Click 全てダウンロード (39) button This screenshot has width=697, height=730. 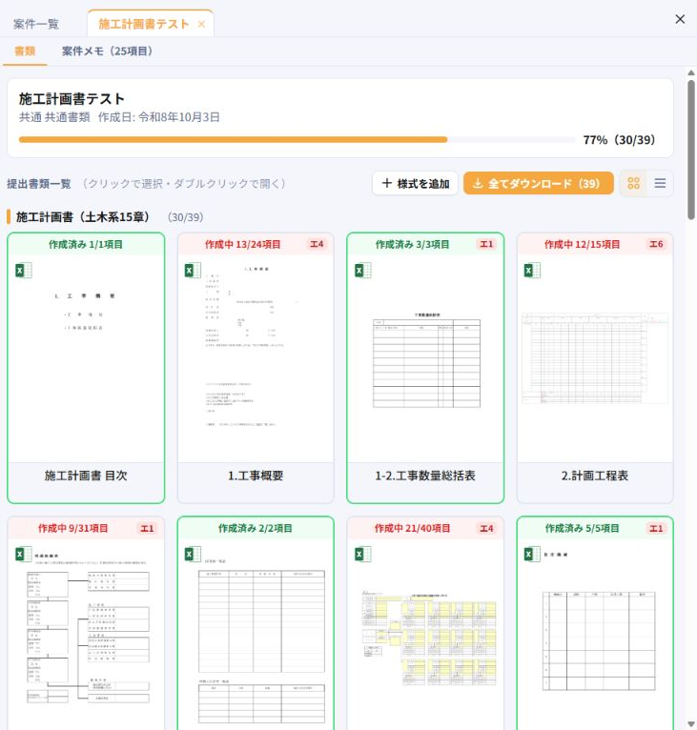coord(538,183)
